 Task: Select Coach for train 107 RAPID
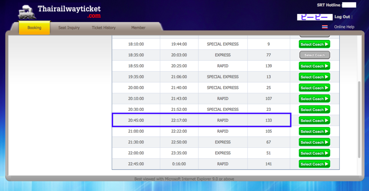[x=314, y=99]
